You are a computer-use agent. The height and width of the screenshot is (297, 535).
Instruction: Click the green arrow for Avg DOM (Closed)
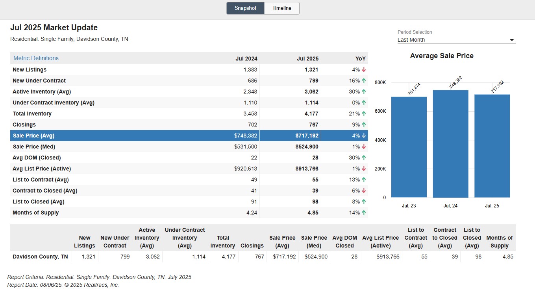[x=364, y=158]
